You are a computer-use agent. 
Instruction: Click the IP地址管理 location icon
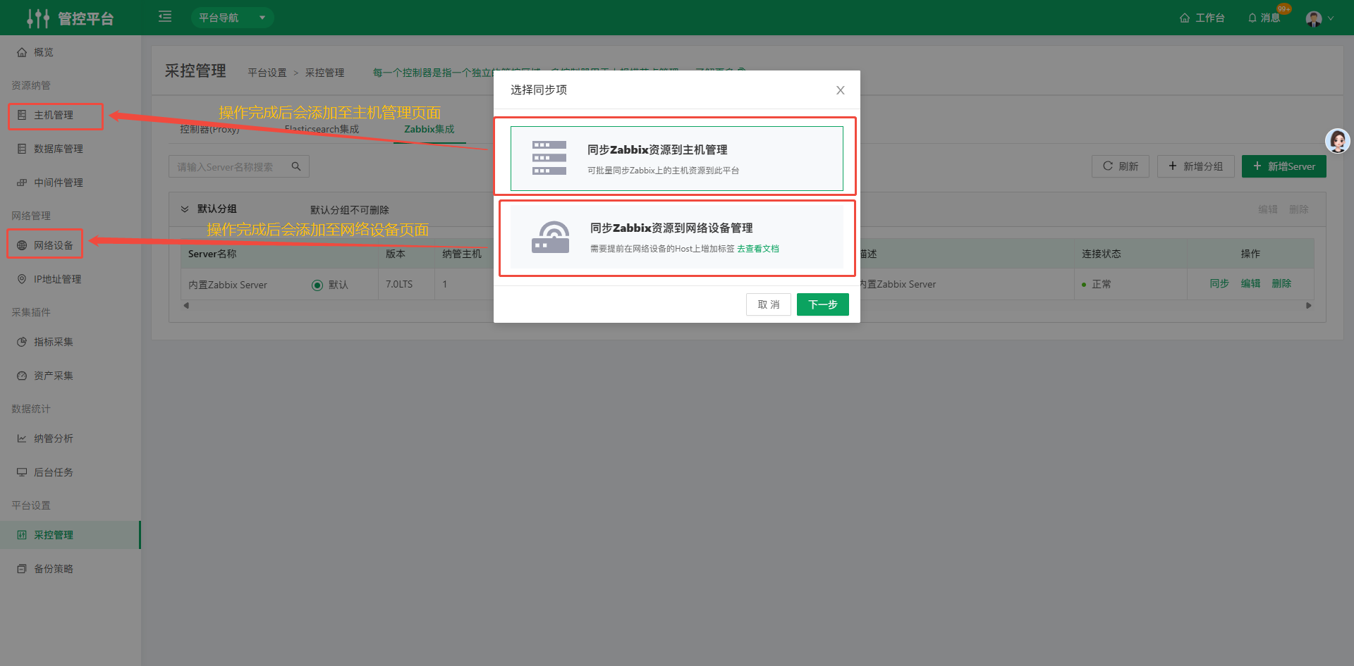(x=22, y=279)
